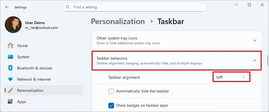Image resolution: width=269 pixels, height=112 pixels.
Task: Click the Home house icon
Action: pyautogui.click(x=10, y=46)
